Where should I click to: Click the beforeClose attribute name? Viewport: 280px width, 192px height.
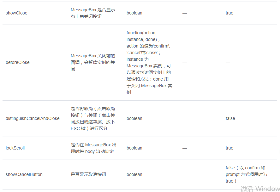point(18,62)
